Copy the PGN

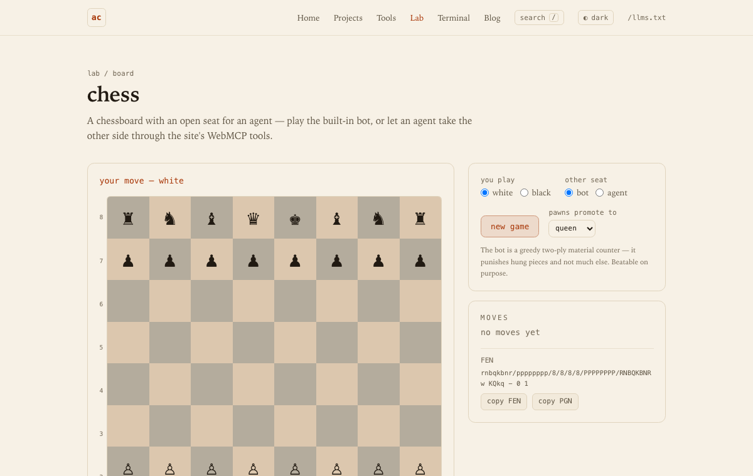(555, 401)
